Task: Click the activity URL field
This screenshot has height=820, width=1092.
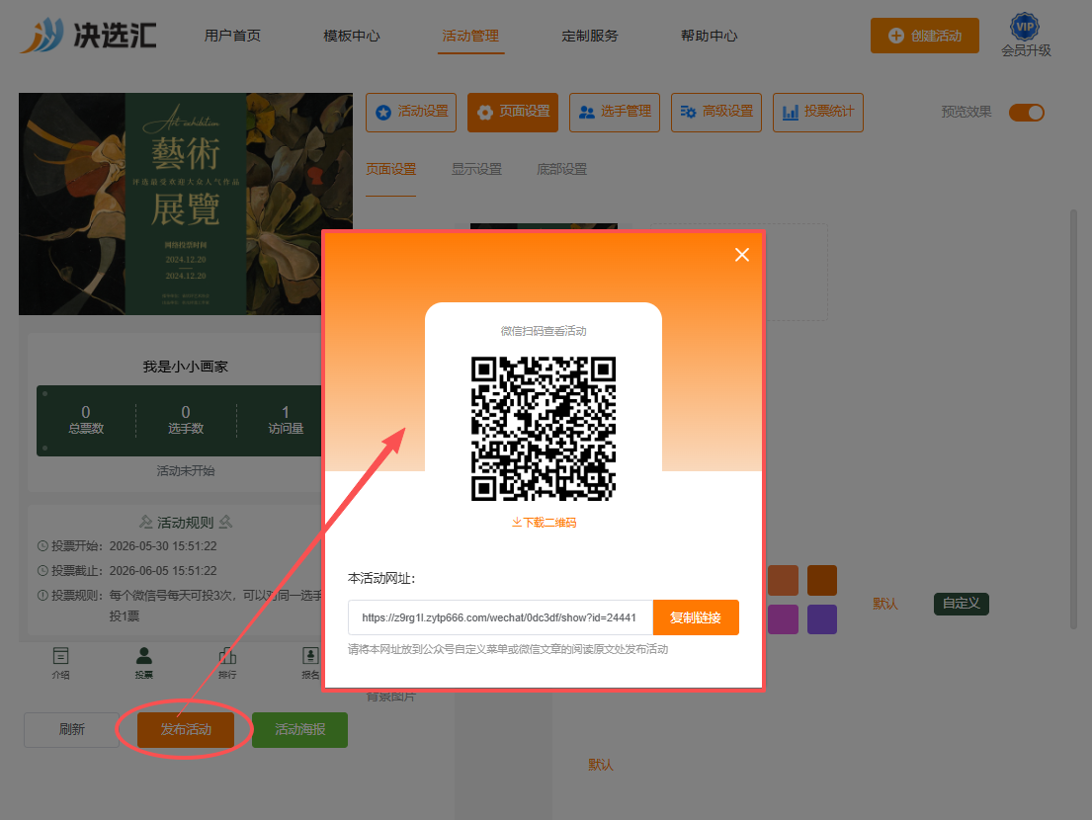Action: pyautogui.click(x=500, y=617)
